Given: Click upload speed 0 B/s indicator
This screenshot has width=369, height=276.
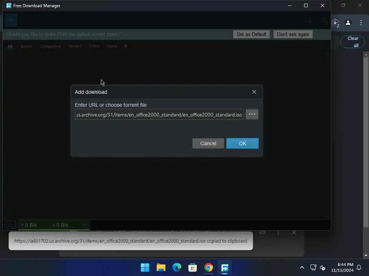Looking at the screenshot, I should point(60,225).
